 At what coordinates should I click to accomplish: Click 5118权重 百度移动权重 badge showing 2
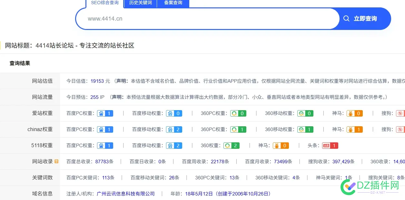[x=174, y=146]
